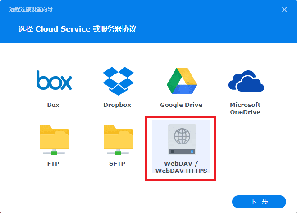Click the "WebDAV / WebDAV HTTPS" label

coord(181,167)
